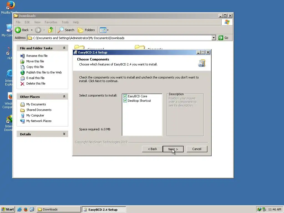
Task: Click the My Documents folder icon
Action: (x=22, y=105)
